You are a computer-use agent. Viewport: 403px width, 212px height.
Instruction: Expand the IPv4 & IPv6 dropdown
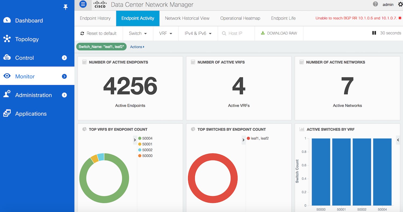coord(198,33)
